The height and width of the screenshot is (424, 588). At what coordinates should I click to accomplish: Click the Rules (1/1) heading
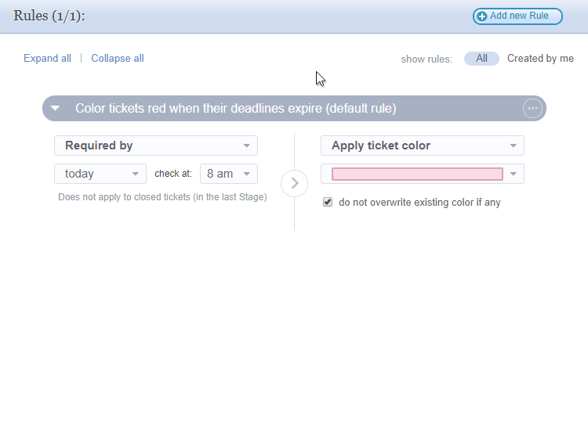49,16
